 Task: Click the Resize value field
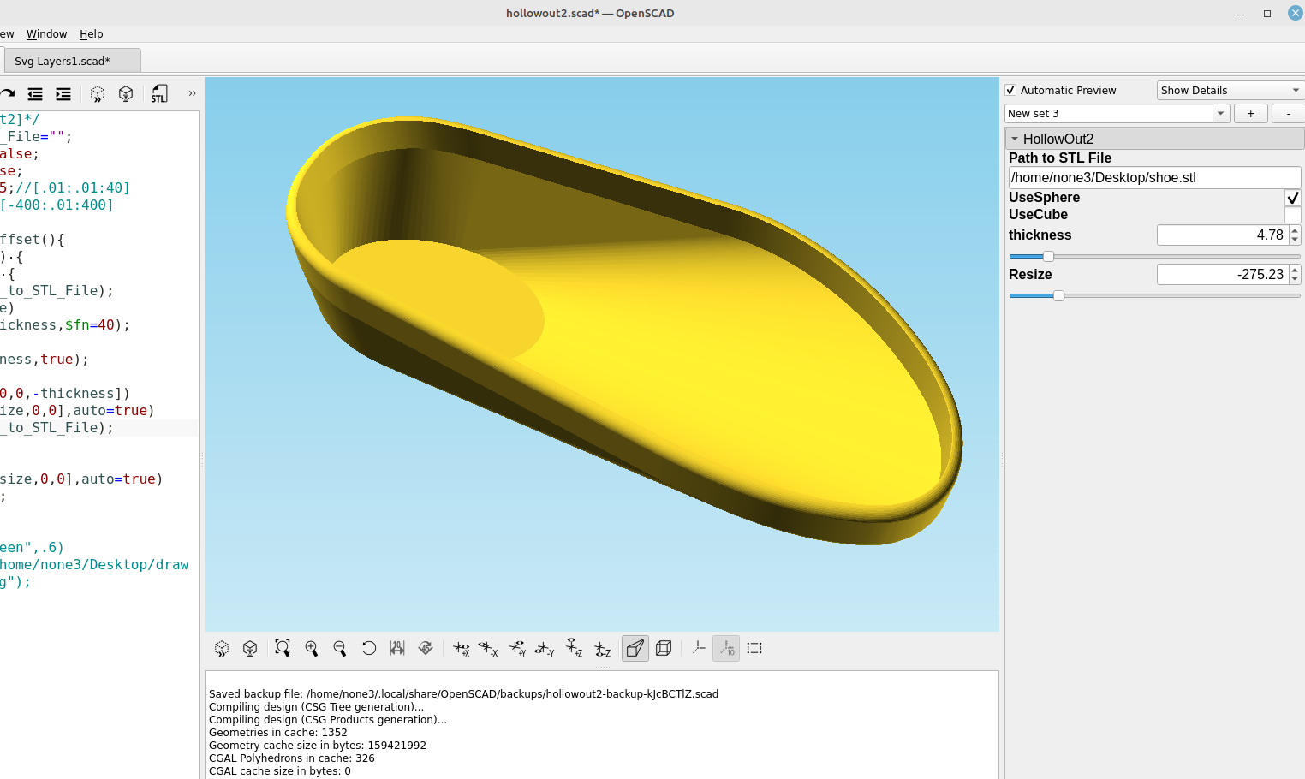click(1222, 275)
